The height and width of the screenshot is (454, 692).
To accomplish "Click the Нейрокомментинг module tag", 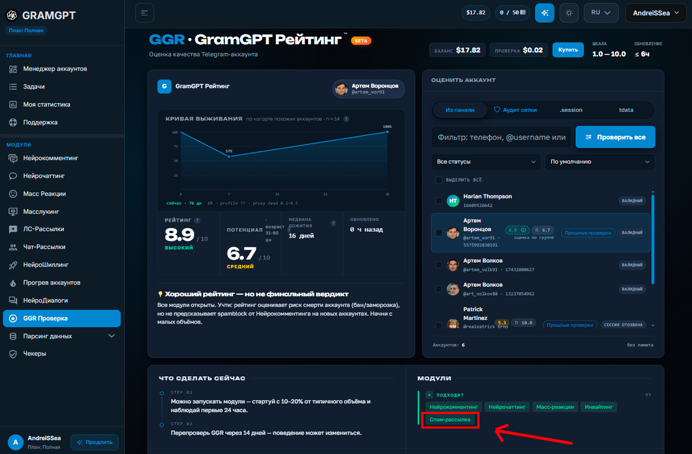I will [x=453, y=407].
